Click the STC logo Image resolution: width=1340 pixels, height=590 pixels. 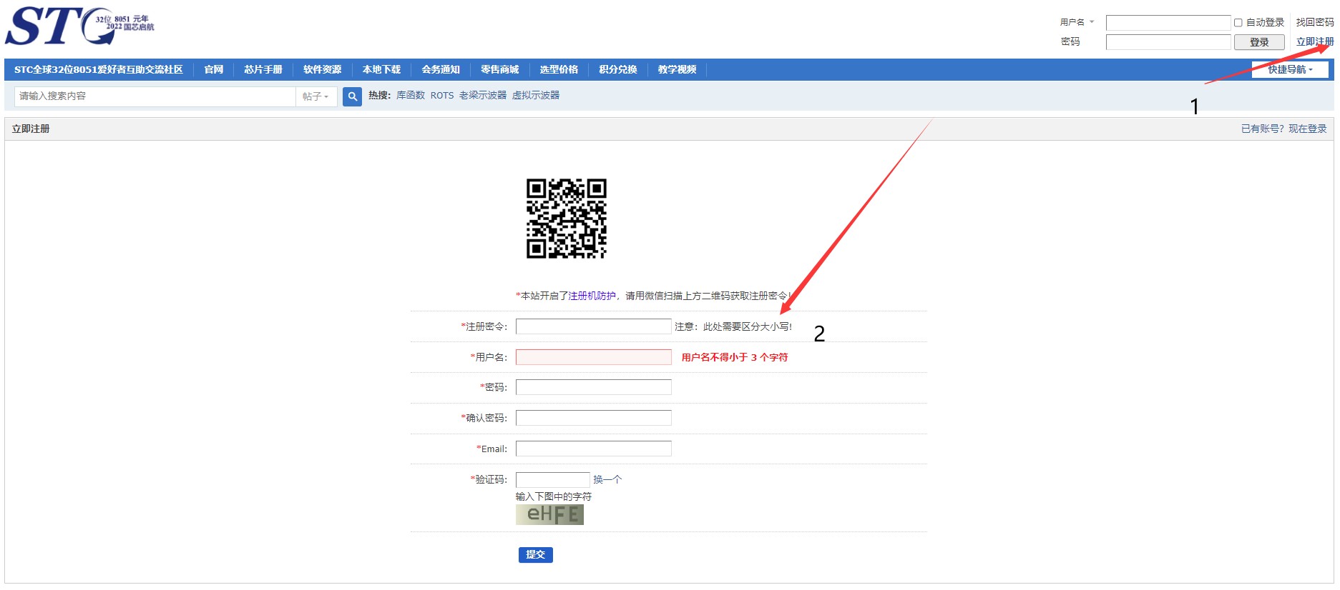coord(79,26)
